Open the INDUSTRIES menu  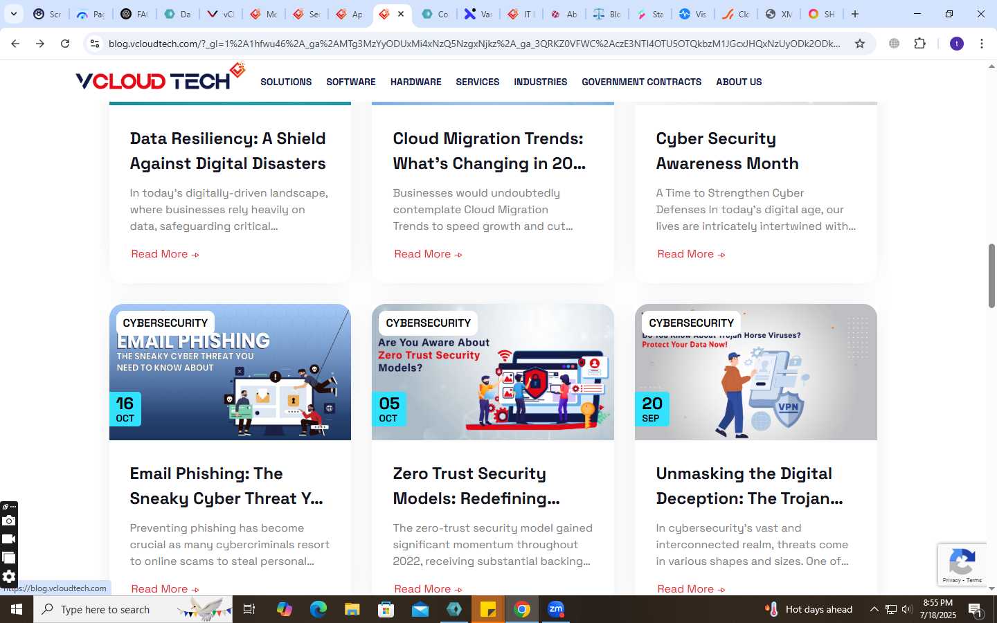(x=541, y=82)
